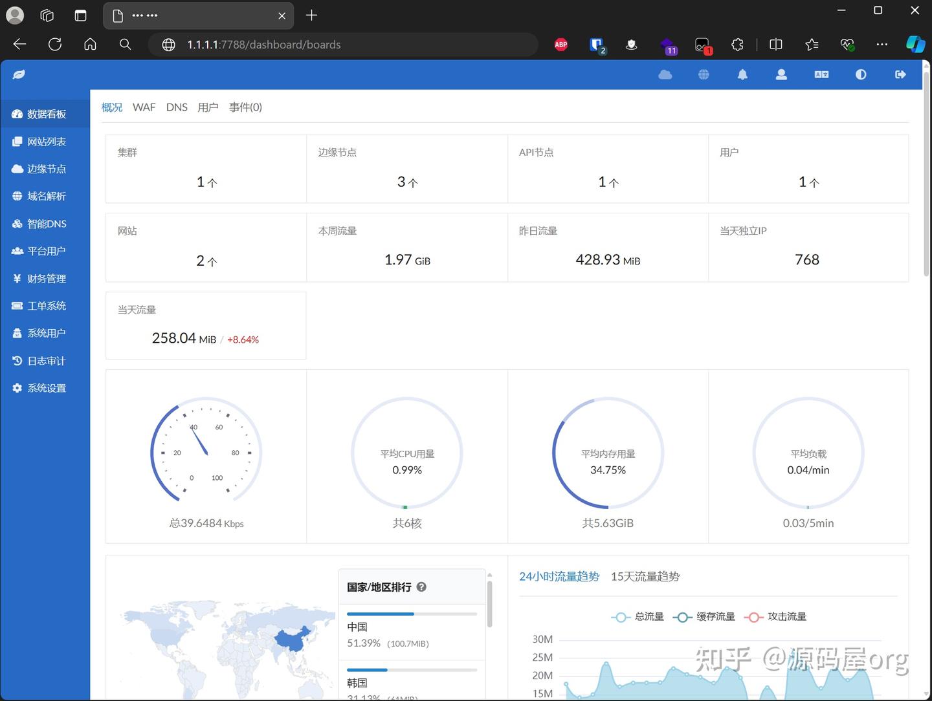Toggle 缓存流量 legend series in chart
The height and width of the screenshot is (701, 932).
pyautogui.click(x=704, y=617)
